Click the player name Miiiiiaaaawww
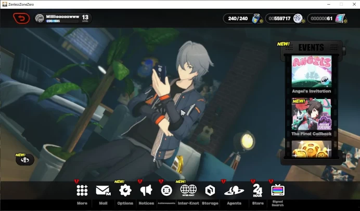The width and height of the screenshot is (360, 211). (x=62, y=17)
